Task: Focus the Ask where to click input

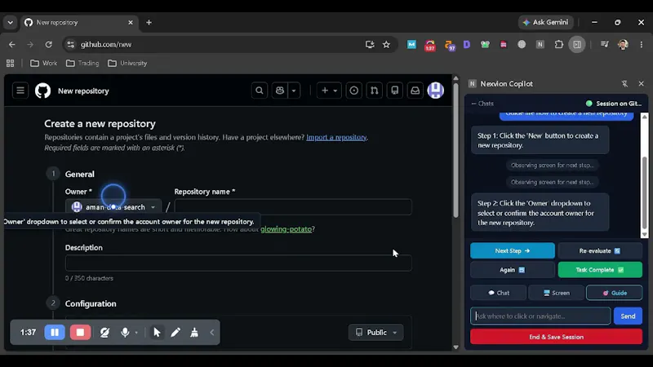Action: pos(540,316)
